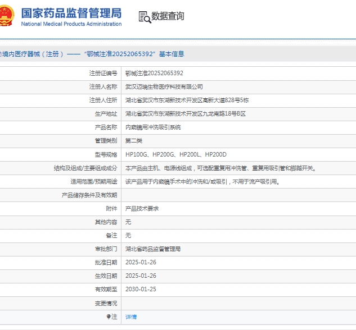The width and height of the screenshot is (356, 330).
Task: Click the 适用范围/预期用途 label
Action: pos(94,182)
